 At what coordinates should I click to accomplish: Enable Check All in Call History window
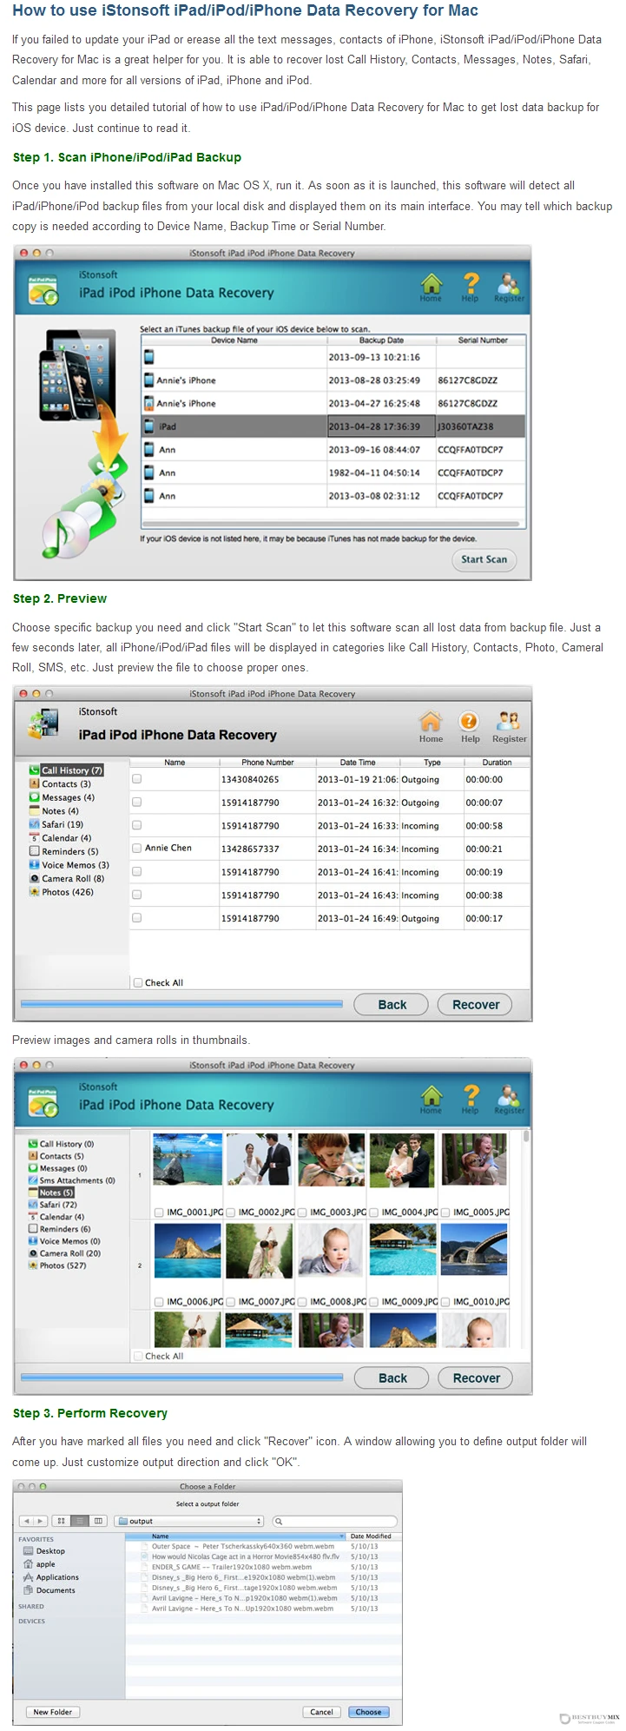[137, 982]
